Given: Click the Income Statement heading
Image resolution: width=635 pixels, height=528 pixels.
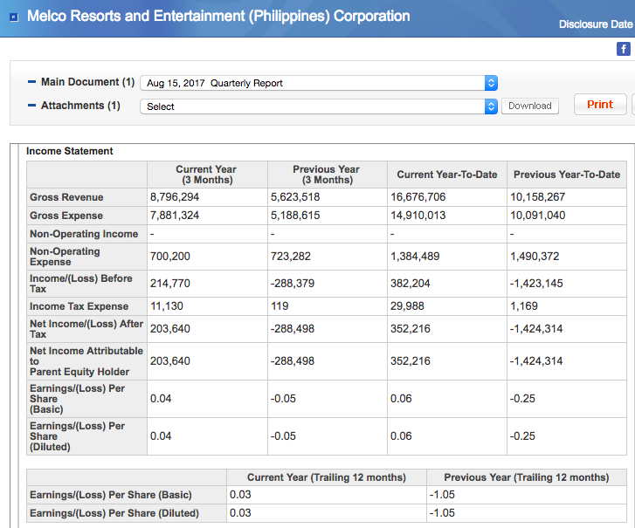Looking at the screenshot, I should [69, 151].
